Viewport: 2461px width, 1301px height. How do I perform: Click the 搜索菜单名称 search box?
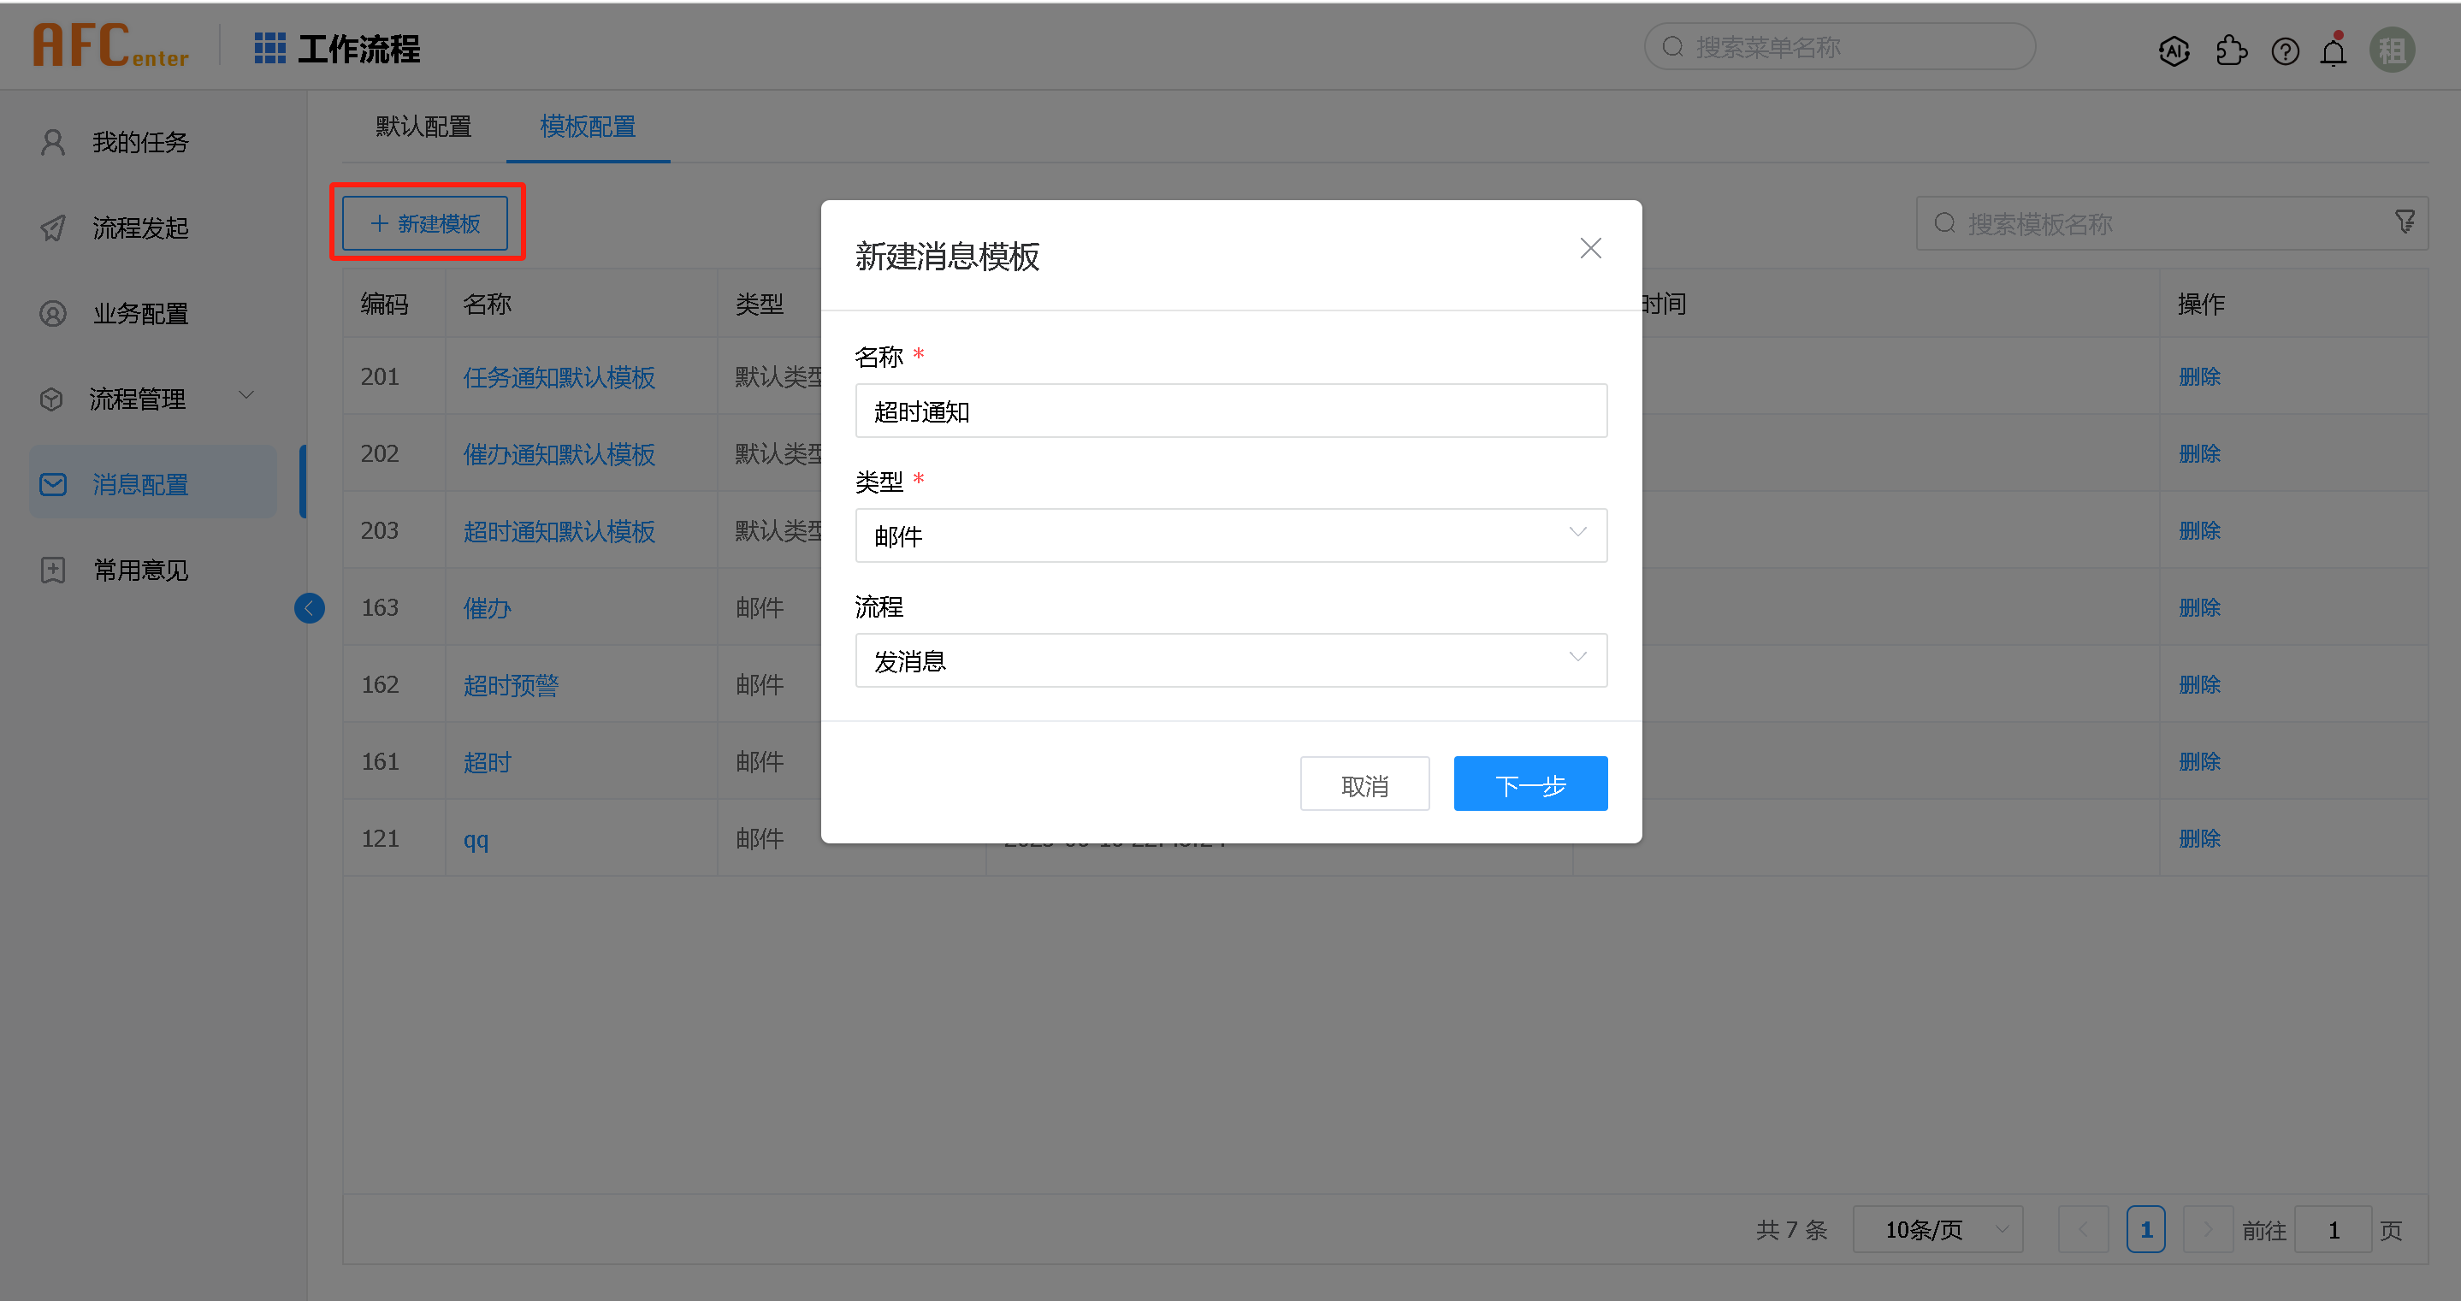pyautogui.click(x=1839, y=47)
